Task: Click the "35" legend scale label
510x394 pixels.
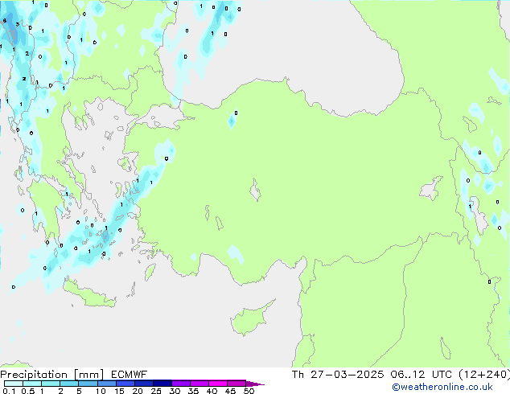Action: (x=193, y=391)
